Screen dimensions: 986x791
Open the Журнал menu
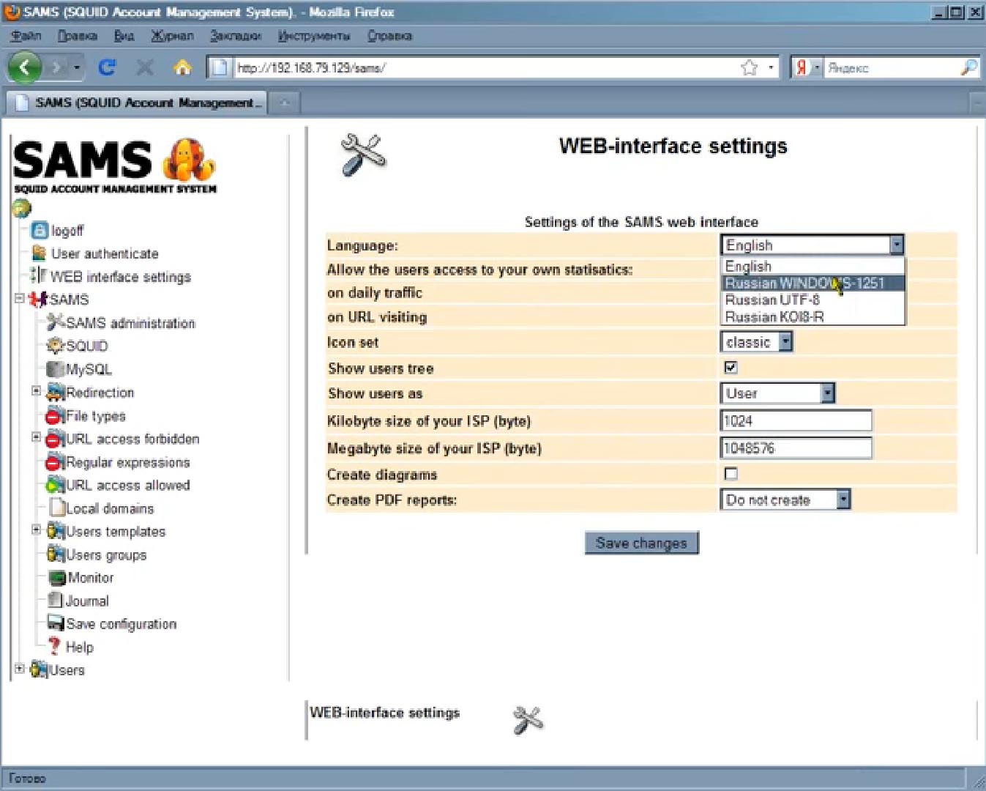pyautogui.click(x=173, y=35)
